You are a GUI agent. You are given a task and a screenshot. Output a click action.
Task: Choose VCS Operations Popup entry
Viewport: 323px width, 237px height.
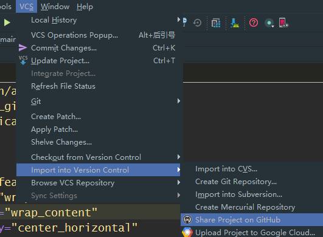(98, 35)
